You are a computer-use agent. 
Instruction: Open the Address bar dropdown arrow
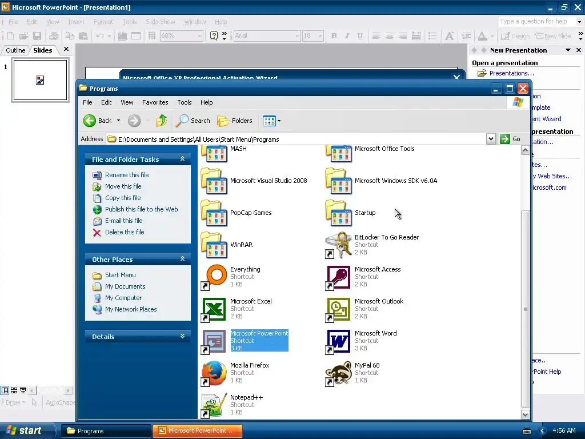pyautogui.click(x=491, y=139)
